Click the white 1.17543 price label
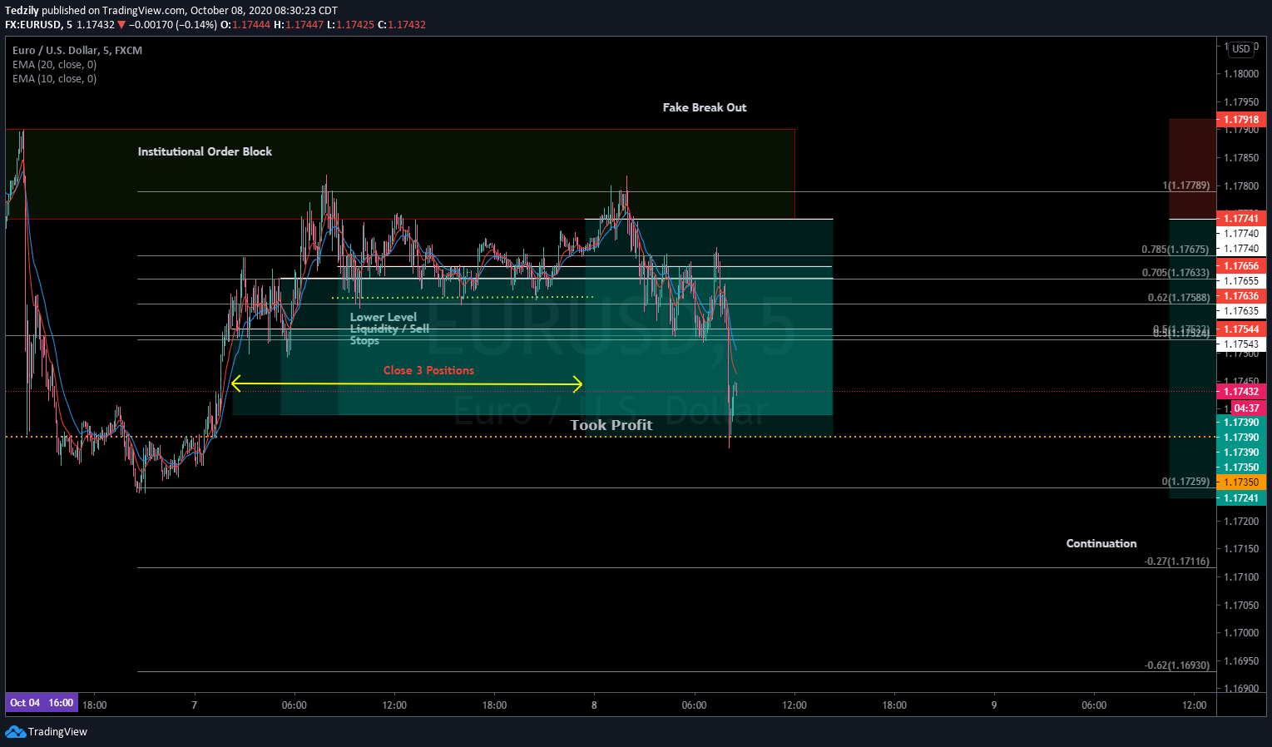Viewport: 1272px width, 747px height. [x=1241, y=344]
